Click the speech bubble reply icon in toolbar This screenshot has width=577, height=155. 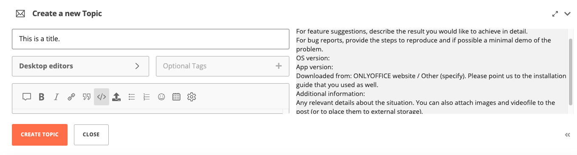(x=27, y=97)
